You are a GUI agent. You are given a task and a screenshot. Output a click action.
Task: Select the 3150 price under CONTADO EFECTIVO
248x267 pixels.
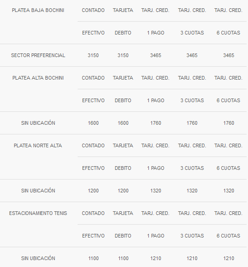tap(93, 55)
